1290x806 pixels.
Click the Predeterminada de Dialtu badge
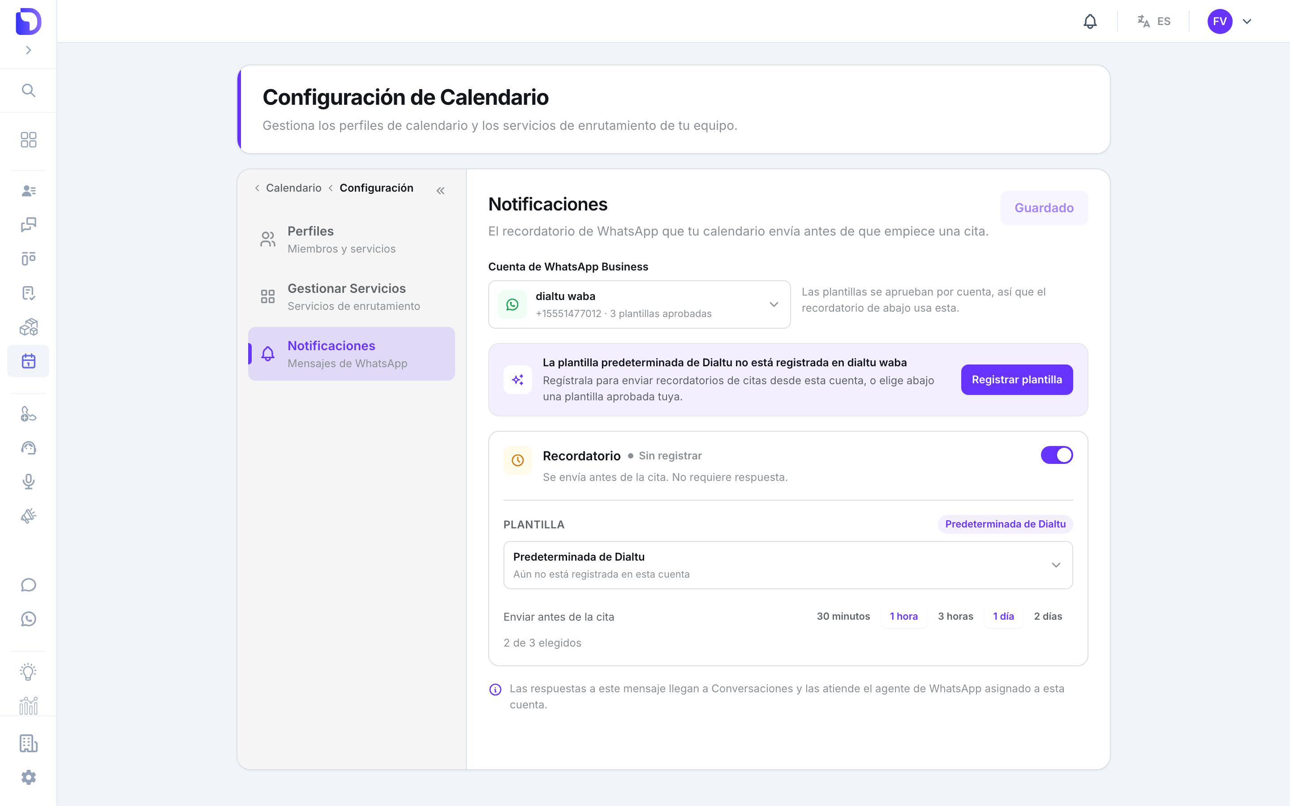tap(1005, 524)
